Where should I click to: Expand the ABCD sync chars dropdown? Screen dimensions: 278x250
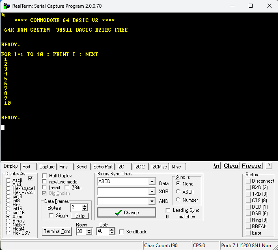pyautogui.click(x=152, y=182)
